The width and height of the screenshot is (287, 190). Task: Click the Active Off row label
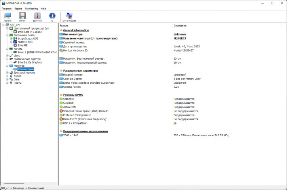coord(69,107)
